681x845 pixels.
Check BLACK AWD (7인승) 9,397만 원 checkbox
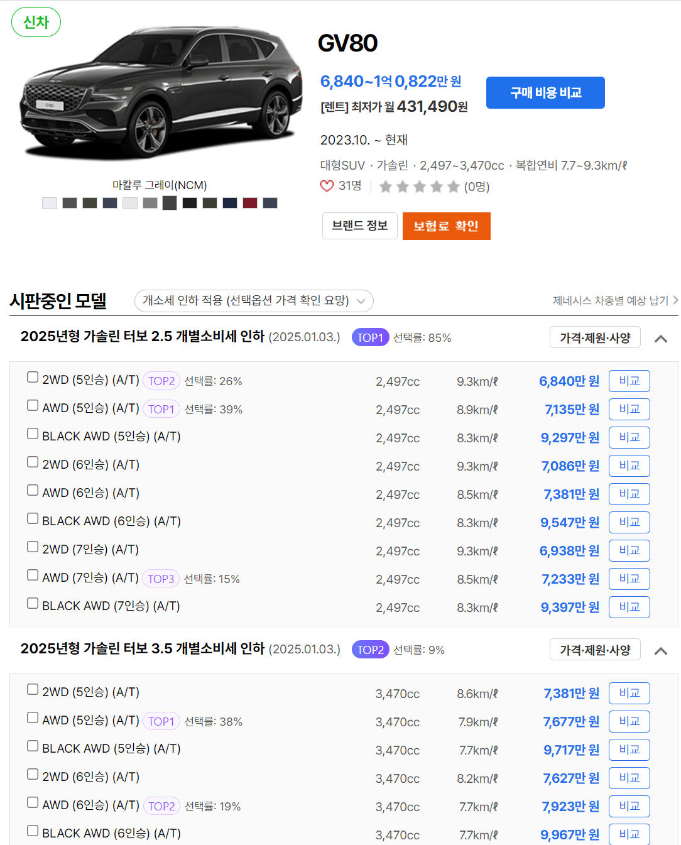pos(33,603)
